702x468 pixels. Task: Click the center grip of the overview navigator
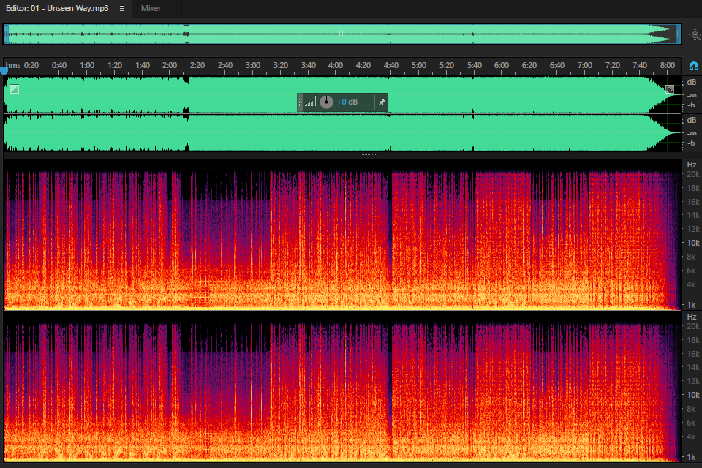click(x=341, y=34)
